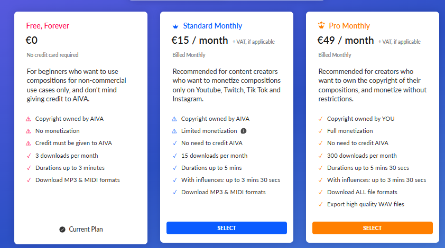Click the checkmark icon beside Current Plan

pos(62,230)
